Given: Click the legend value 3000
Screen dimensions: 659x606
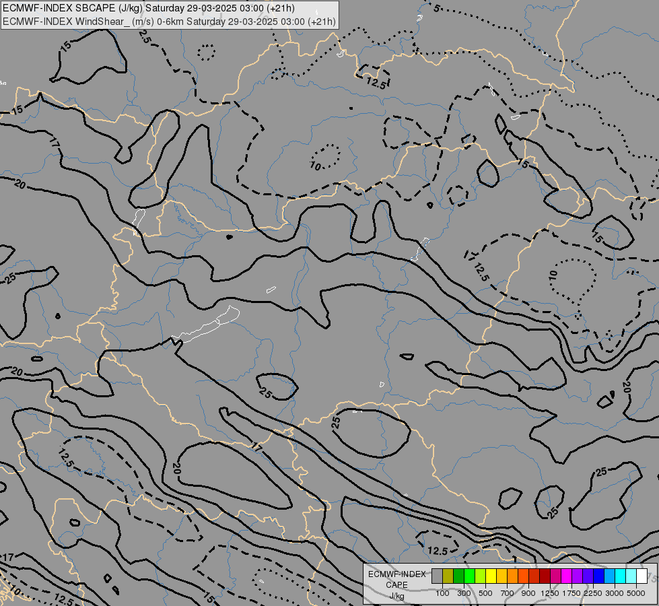Looking at the screenshot, I should tap(615, 593).
